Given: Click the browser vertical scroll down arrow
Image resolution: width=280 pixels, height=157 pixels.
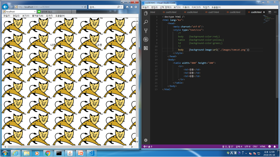Looking at the screenshot, I should click(137, 141).
